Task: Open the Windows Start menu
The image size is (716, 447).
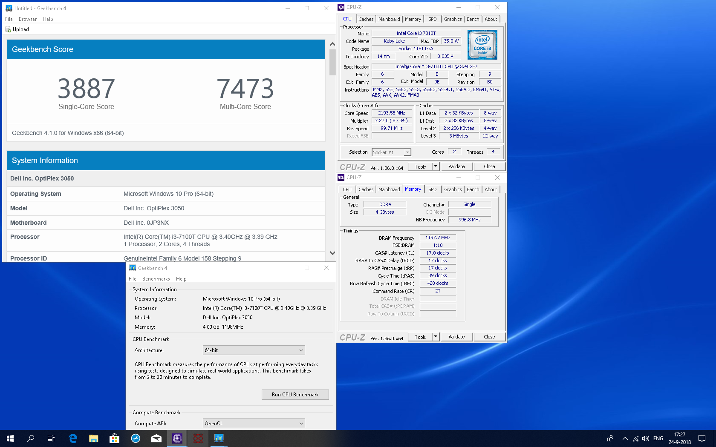Action: (x=10, y=438)
